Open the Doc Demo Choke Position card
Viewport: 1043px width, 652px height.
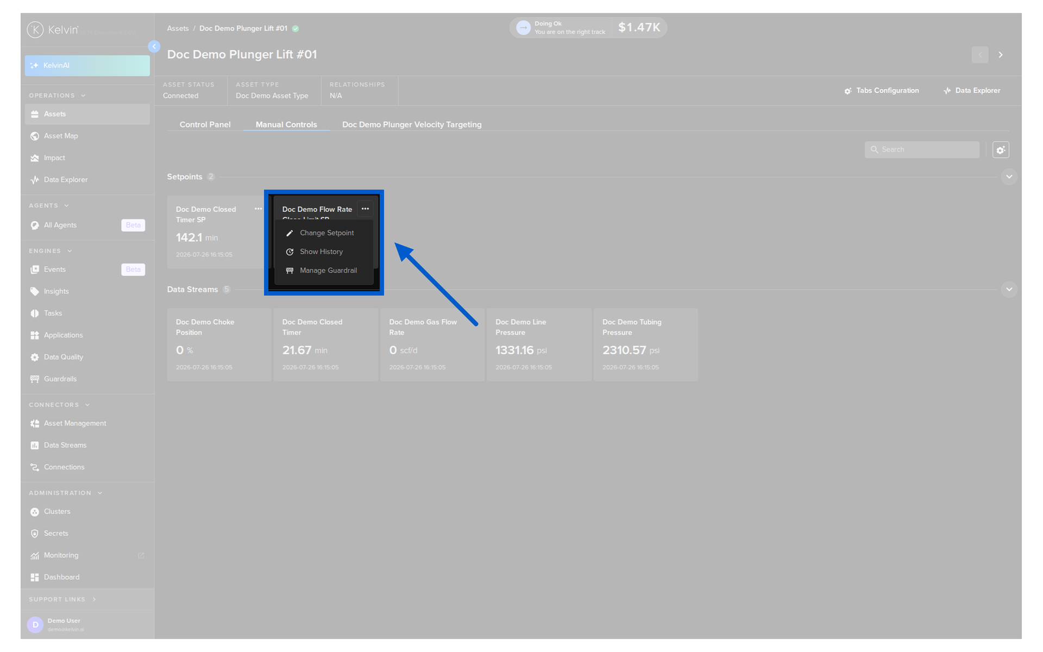[x=219, y=345]
